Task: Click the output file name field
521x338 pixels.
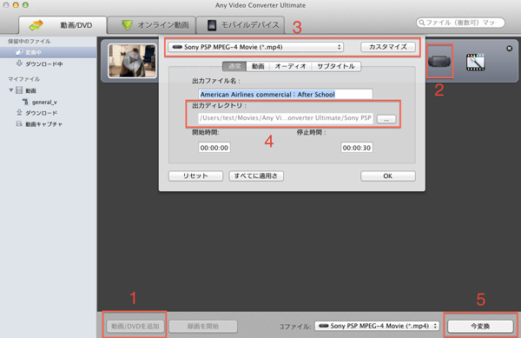Action: click(x=286, y=95)
